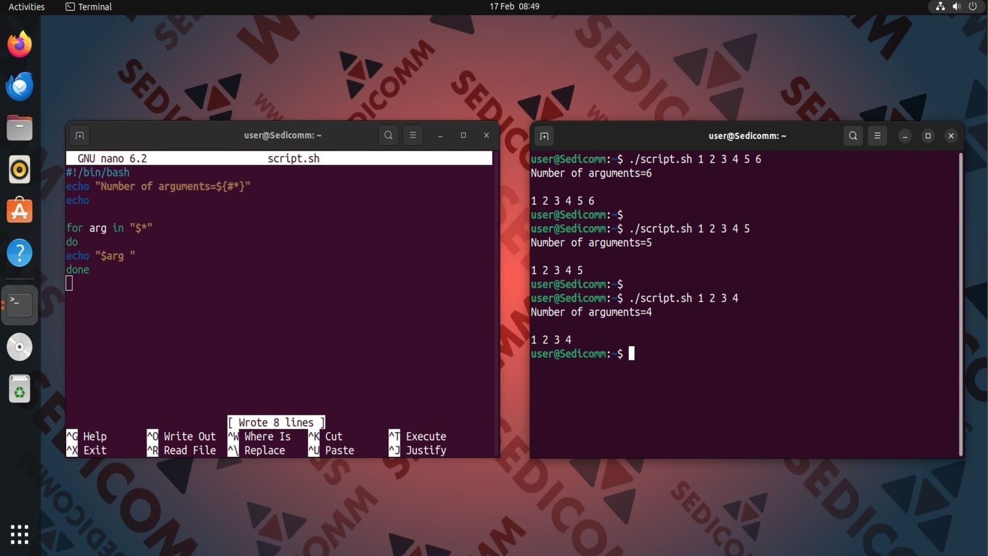
Task: Click search icon in right terminal window
Action: tap(853, 136)
